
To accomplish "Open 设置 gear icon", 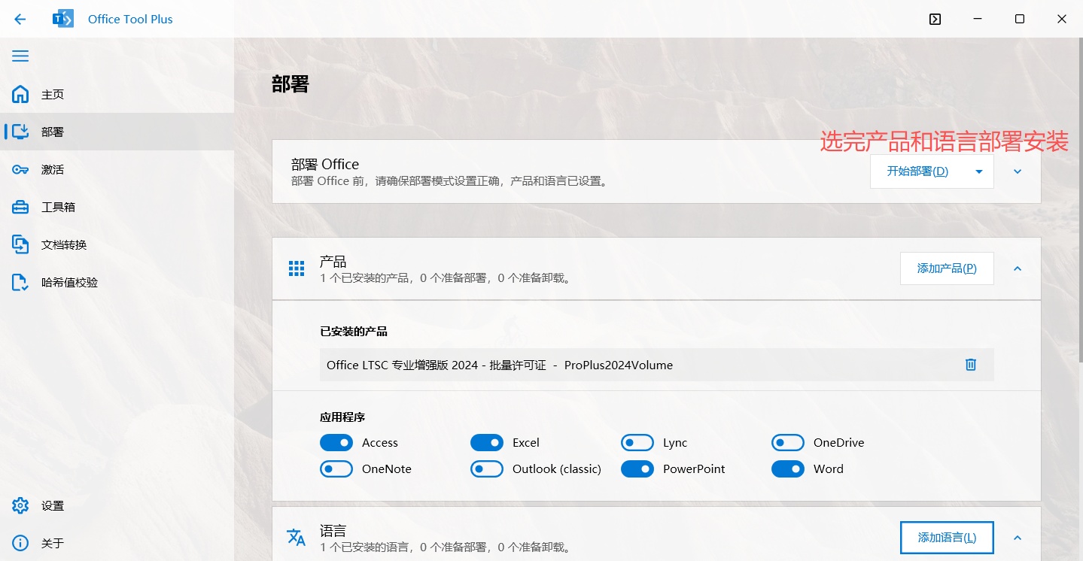I will tap(20, 505).
